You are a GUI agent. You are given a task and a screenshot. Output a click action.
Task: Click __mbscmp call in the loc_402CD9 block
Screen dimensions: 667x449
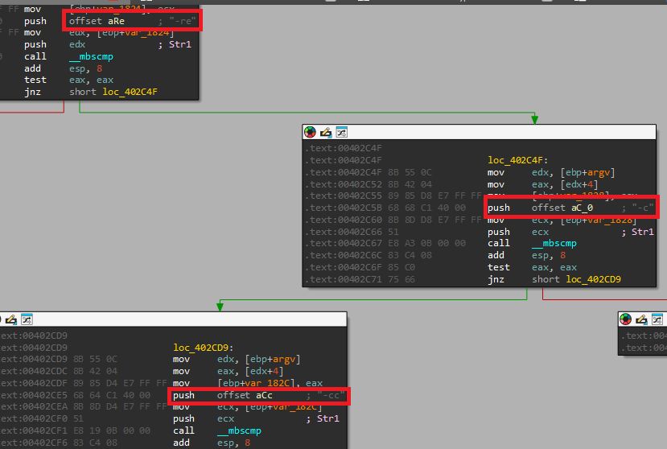click(241, 430)
